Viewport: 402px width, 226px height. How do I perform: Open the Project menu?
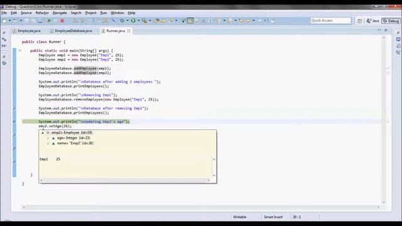point(90,13)
